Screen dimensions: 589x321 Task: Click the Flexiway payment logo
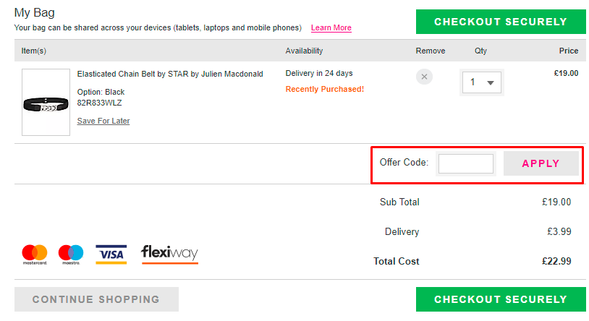point(169,254)
